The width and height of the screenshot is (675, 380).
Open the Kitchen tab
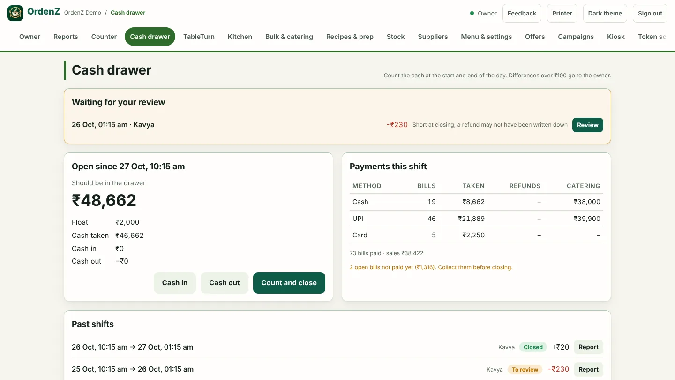[x=240, y=37]
